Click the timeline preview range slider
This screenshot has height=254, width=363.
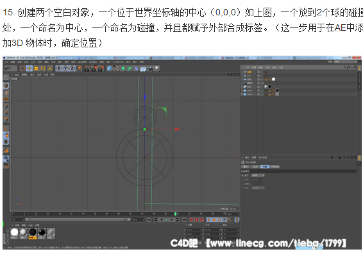pyautogui.click(x=78, y=219)
